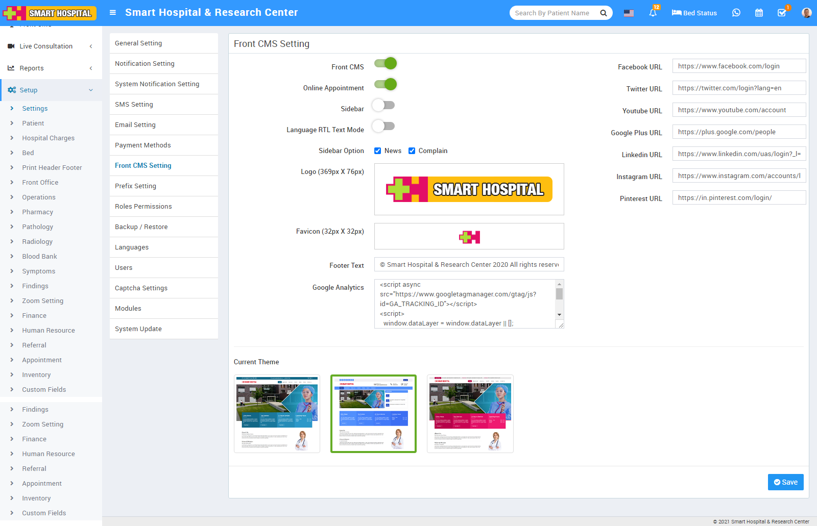Open the WhatsApp chat icon
The image size is (817, 526).
click(736, 13)
